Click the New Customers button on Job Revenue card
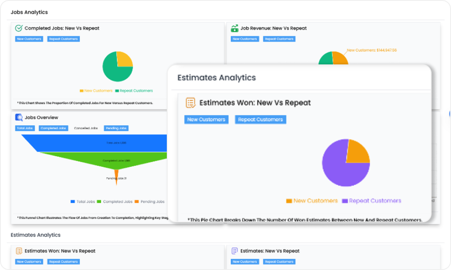Viewport: 451px width, 270px height. click(x=244, y=39)
